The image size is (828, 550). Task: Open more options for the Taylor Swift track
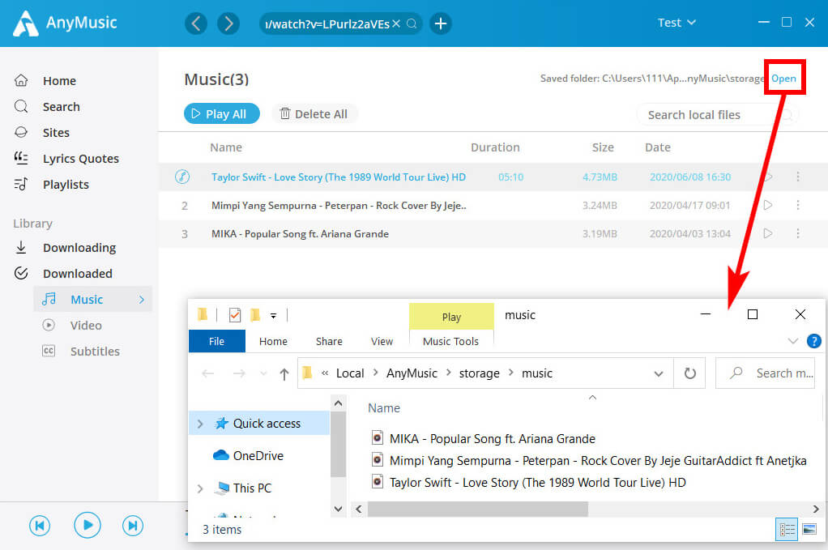(x=798, y=177)
